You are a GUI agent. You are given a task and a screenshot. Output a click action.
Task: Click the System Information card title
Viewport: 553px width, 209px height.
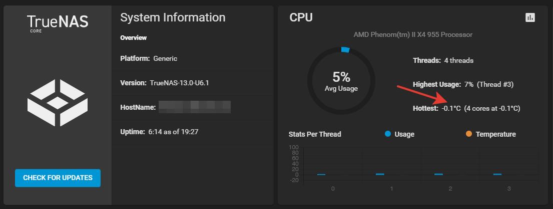[x=173, y=17]
